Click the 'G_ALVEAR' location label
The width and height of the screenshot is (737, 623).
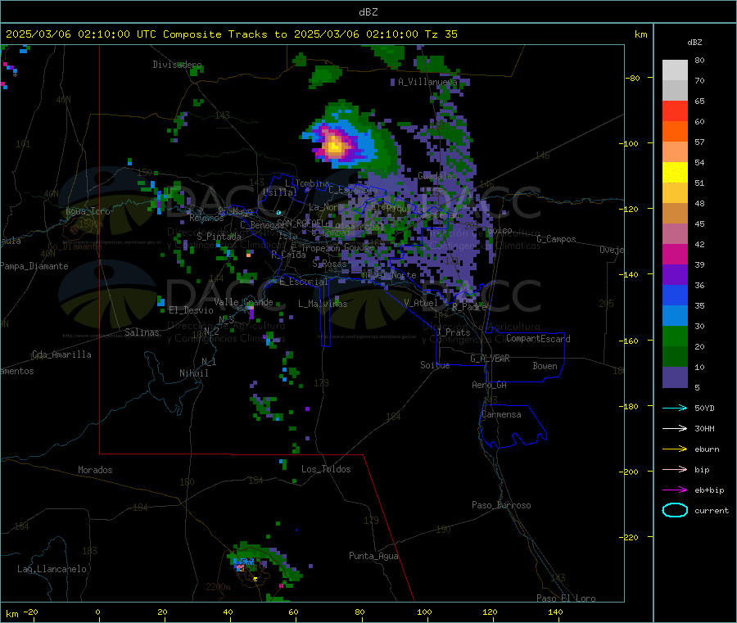[490, 359]
